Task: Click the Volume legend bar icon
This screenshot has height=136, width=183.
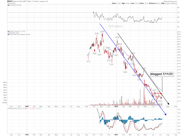Action: 8,34
